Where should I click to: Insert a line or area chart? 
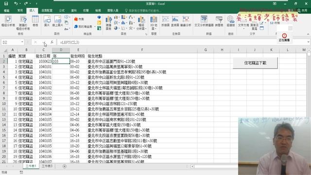(x=116, y=23)
